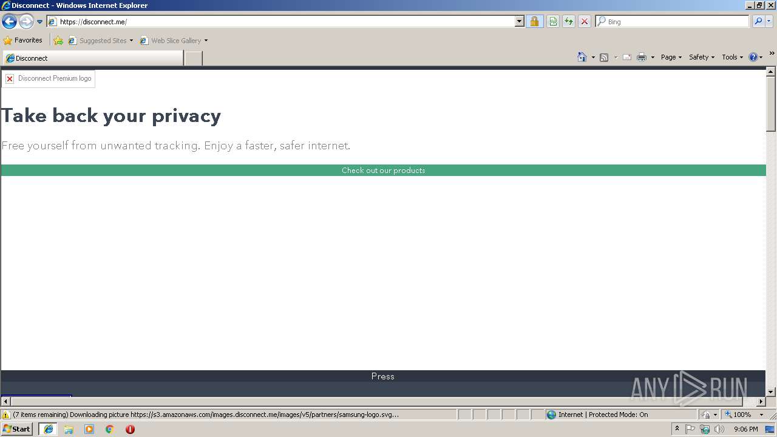The width and height of the screenshot is (777, 437).
Task: View the security report lock icon
Action: tap(534, 22)
